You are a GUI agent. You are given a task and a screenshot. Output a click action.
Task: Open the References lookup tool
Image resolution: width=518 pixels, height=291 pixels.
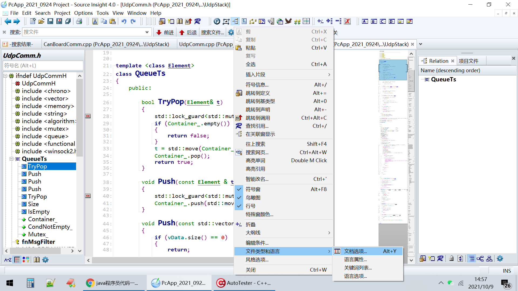(197, 21)
